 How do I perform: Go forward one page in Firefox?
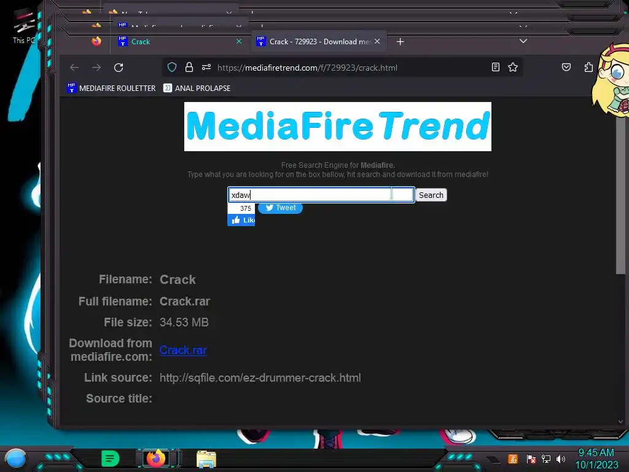pos(96,68)
